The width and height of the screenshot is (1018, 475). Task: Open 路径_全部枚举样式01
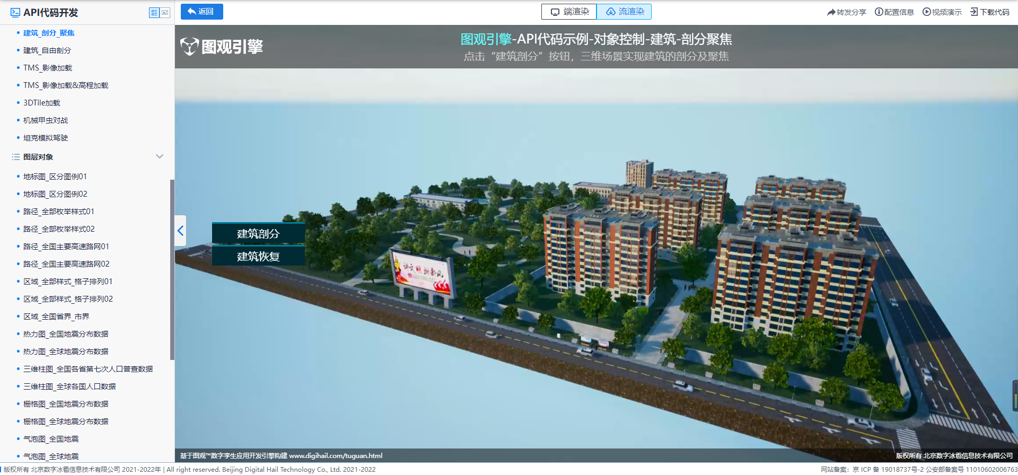[59, 212]
